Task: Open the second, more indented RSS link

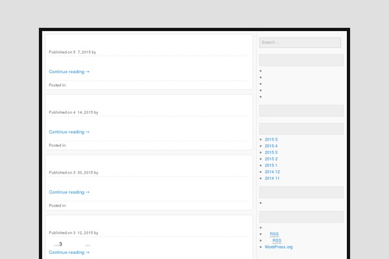Action: (277, 240)
